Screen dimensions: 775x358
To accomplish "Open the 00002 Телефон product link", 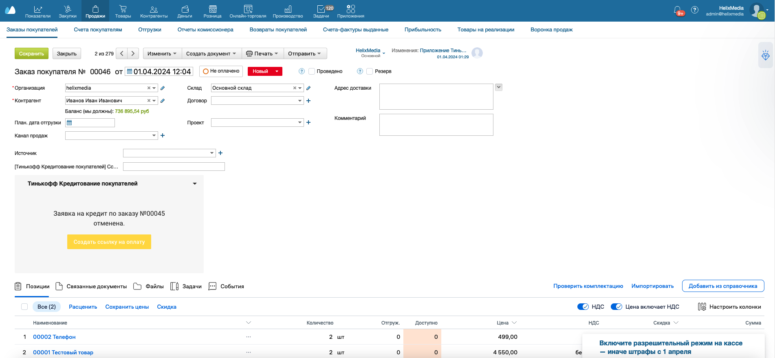I will (x=54, y=337).
